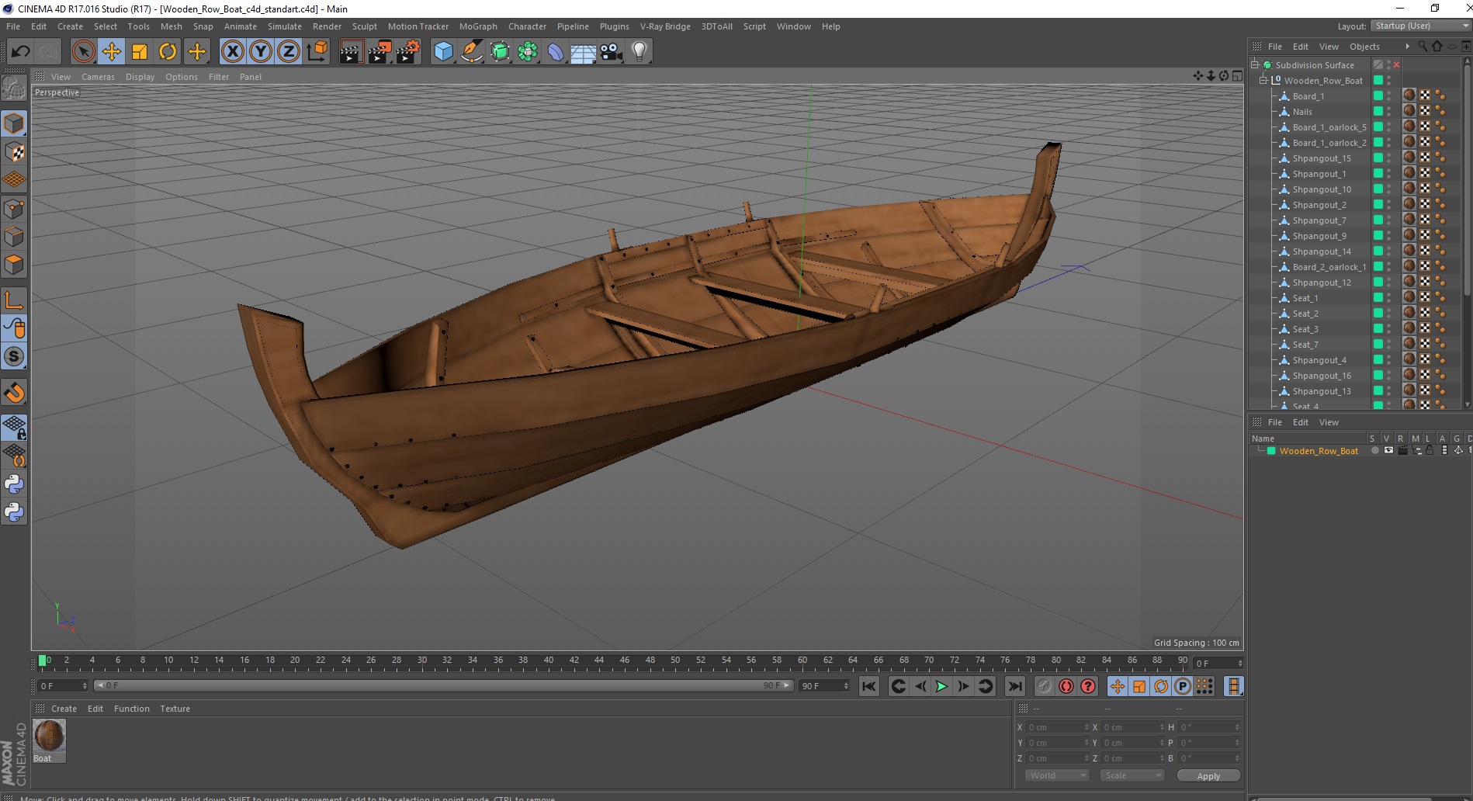This screenshot has height=801, width=1473.
Task: Toggle Z axis lock icon
Action: pyautogui.click(x=289, y=52)
